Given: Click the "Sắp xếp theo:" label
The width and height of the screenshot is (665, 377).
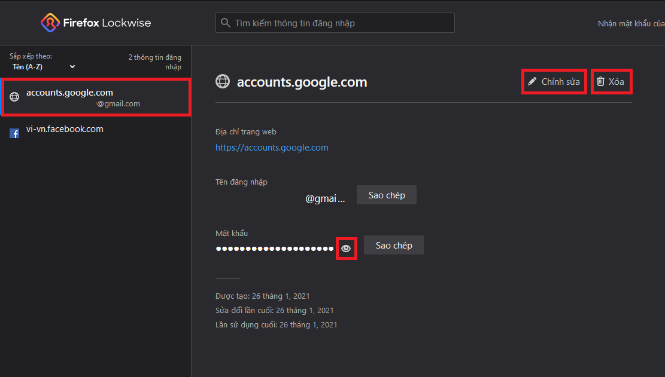Looking at the screenshot, I should coord(31,56).
